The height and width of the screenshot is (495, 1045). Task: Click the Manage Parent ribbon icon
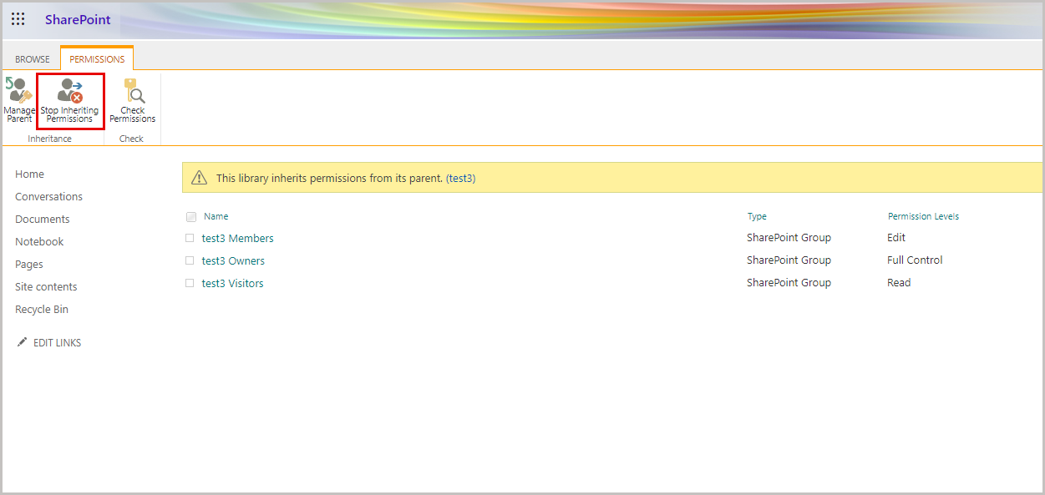click(x=18, y=100)
